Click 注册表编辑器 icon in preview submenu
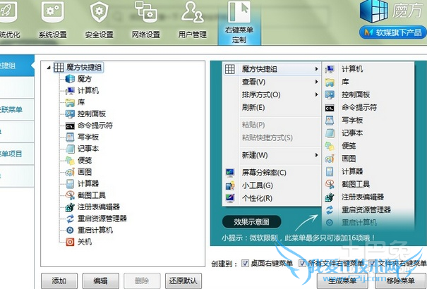 coord(330,197)
